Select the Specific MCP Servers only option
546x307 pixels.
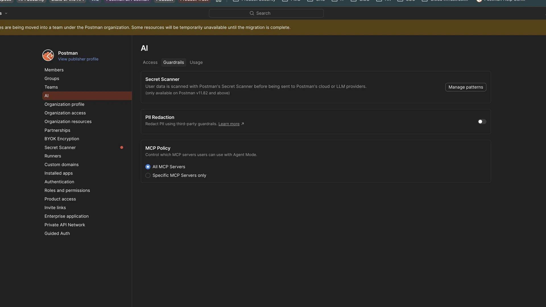(x=148, y=176)
